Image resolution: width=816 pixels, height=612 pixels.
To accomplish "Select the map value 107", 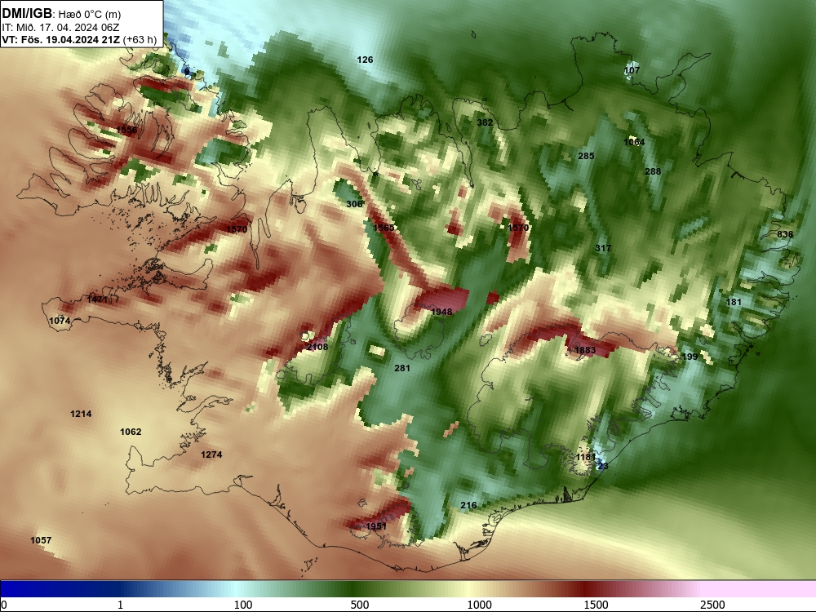I will click(632, 70).
